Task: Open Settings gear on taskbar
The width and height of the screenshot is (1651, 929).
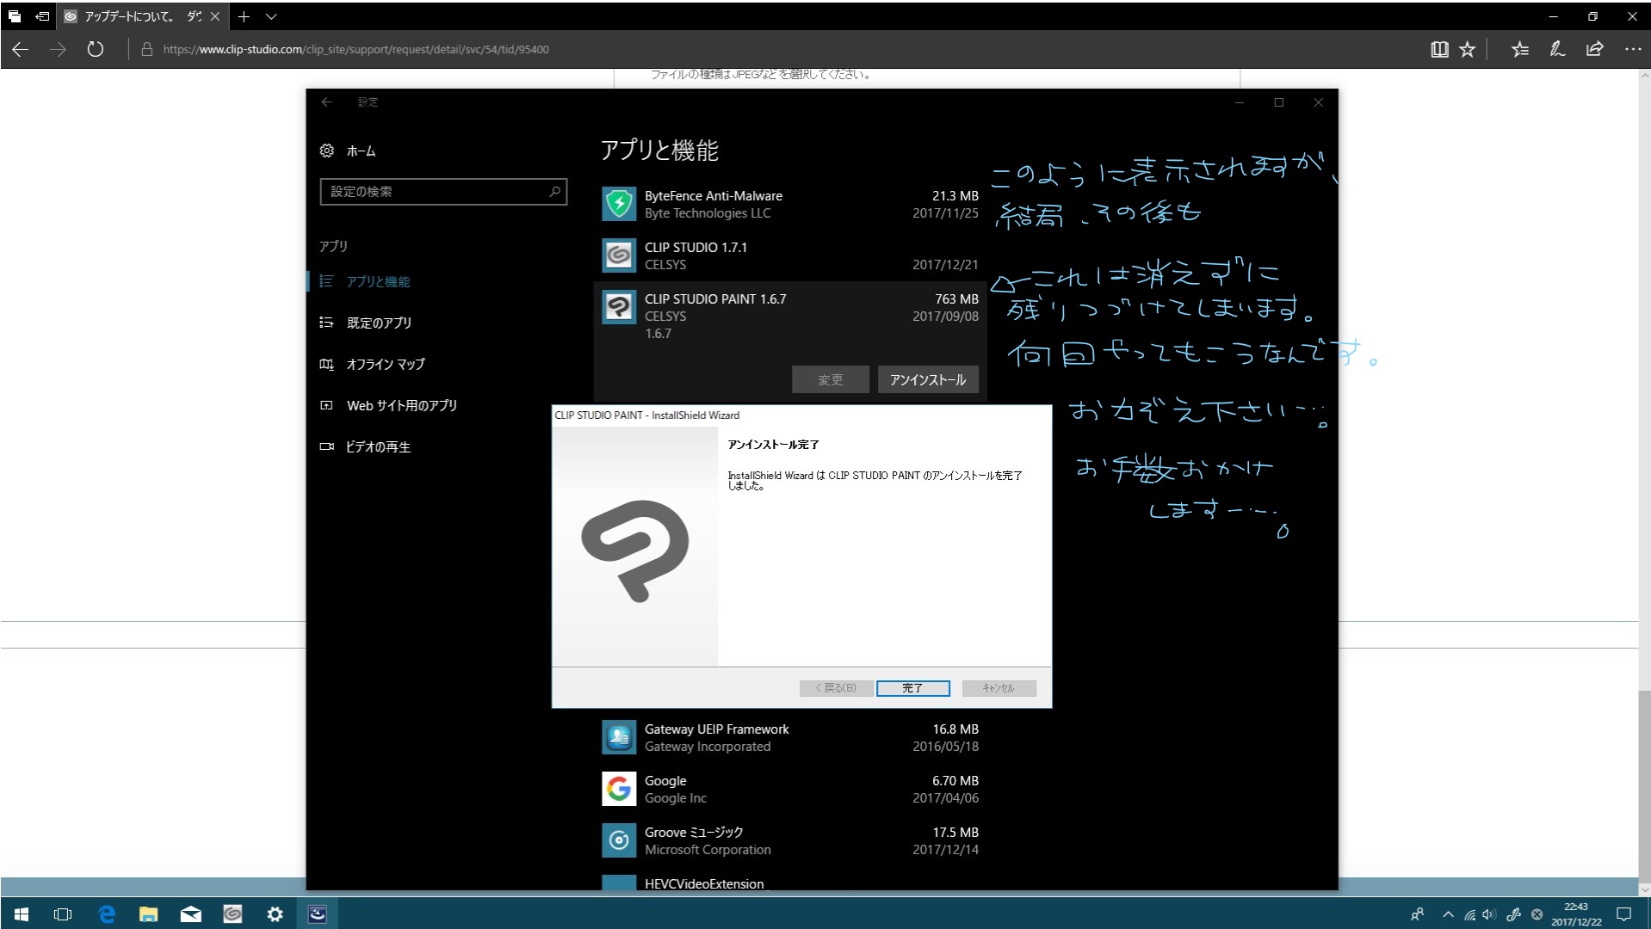Action: click(x=275, y=914)
